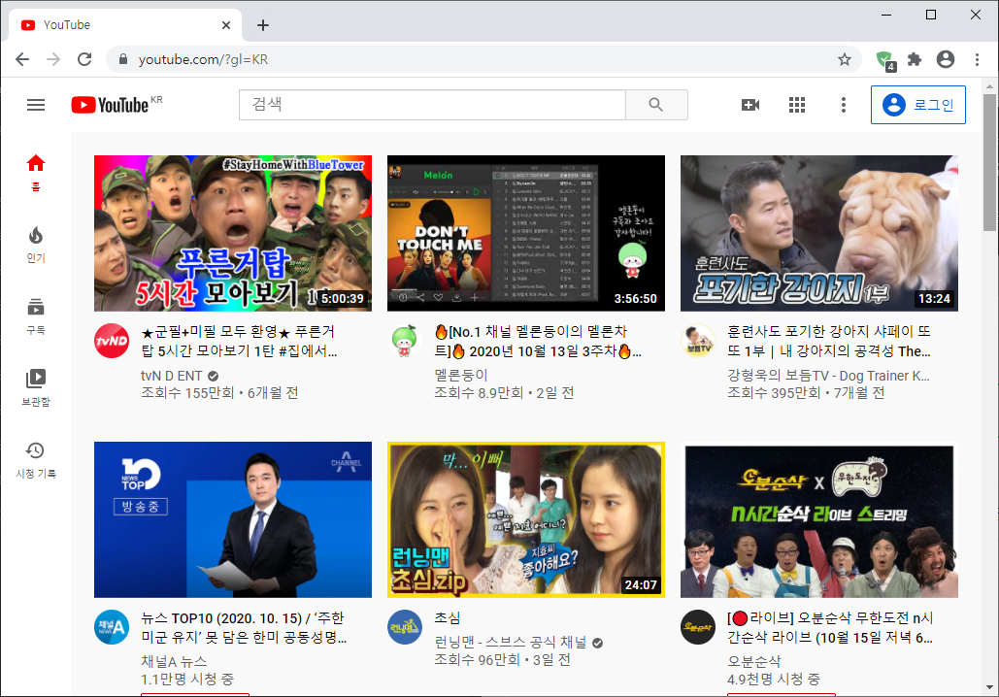Play the 런닝맨 초심.zip thumbnail
Screen dimensions: 999x697
(525, 520)
